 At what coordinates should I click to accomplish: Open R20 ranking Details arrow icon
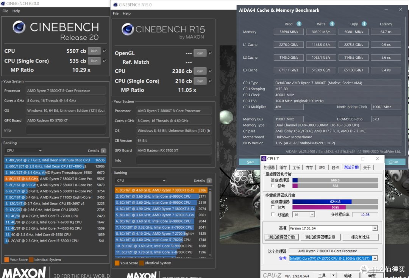103,151
